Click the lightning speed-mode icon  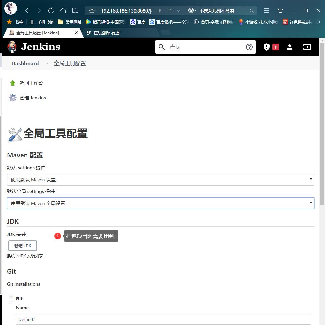[x=160, y=10]
